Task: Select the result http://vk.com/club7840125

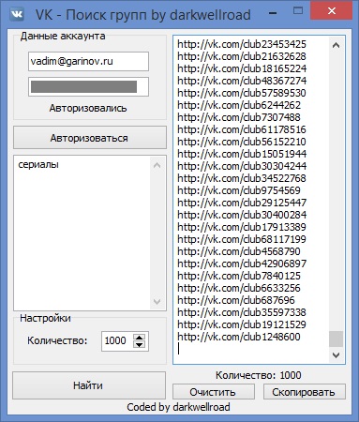Action: (x=239, y=276)
